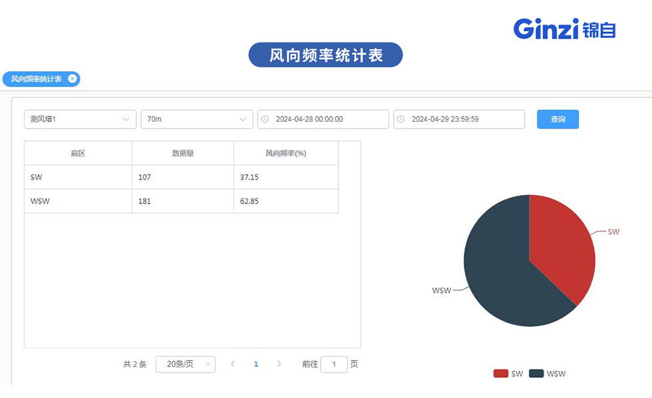652x398 pixels.
Task: Click the clock icon in start date field
Action: 265,119
